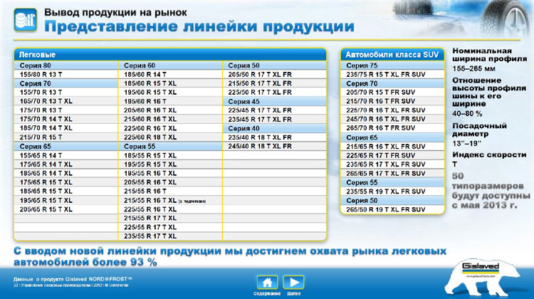534x299 pixels.
Task: Click the 205/50 R 17 T XL FR cell
Action: (275, 74)
